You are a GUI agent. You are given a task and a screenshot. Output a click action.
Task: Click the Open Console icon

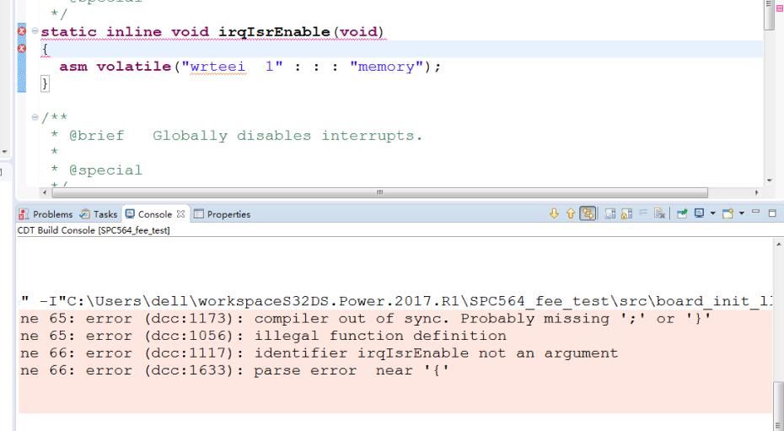[x=728, y=213]
